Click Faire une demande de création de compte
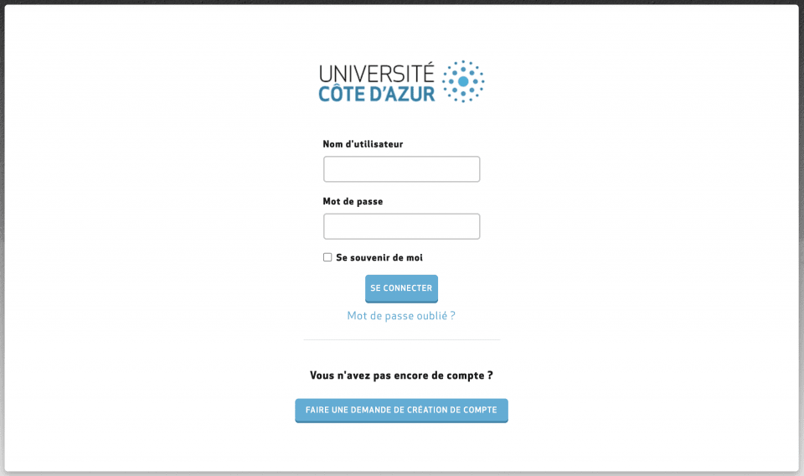This screenshot has width=804, height=476. [x=401, y=410]
